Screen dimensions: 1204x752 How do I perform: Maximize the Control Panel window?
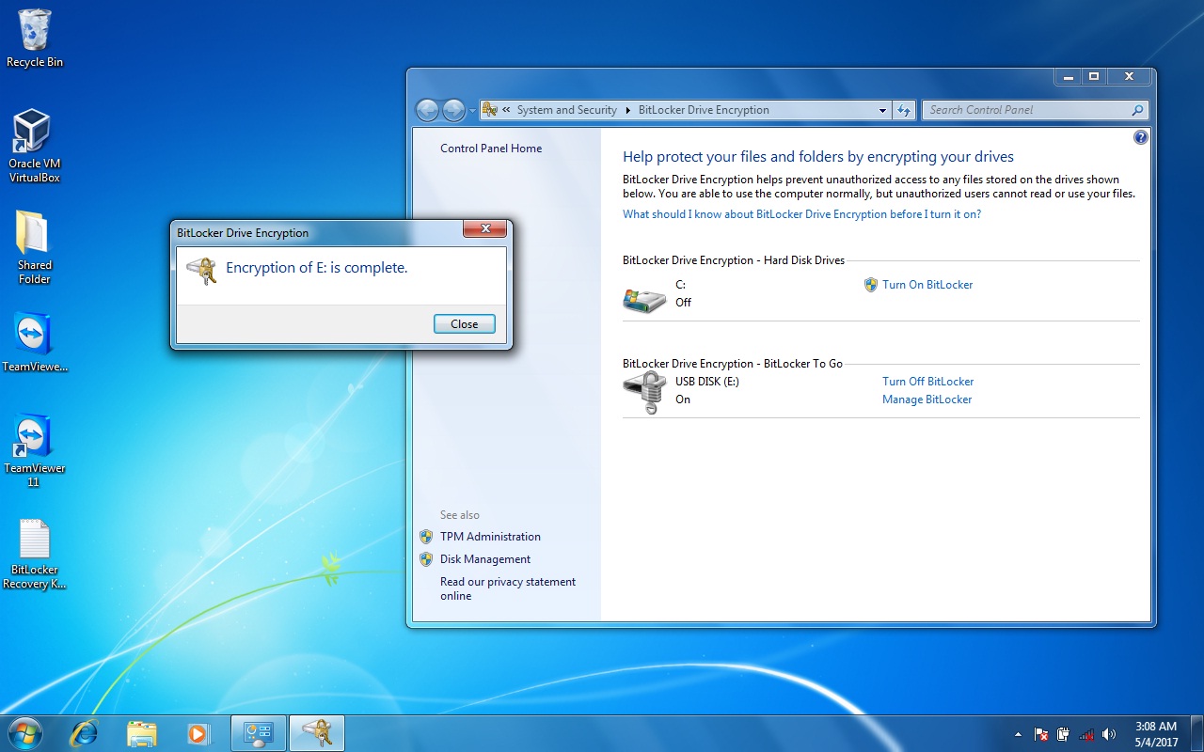pyautogui.click(x=1093, y=76)
